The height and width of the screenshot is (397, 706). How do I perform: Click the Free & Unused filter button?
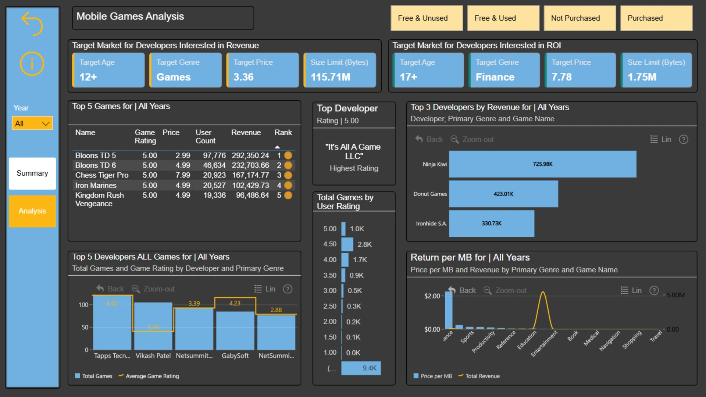tap(427, 18)
